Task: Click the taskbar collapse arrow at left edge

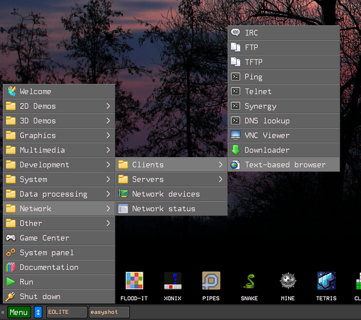Action: pyautogui.click(x=2, y=312)
